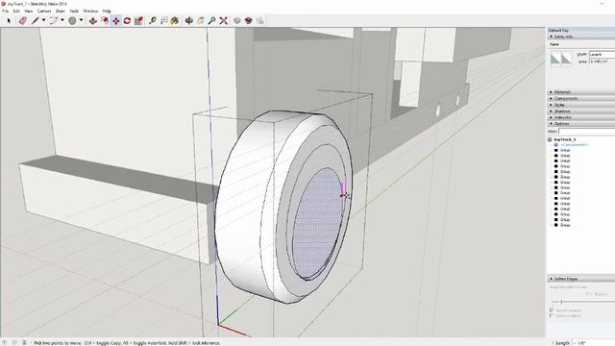Pick the Tape Measure tool
The image size is (615, 346).
[x=153, y=21]
